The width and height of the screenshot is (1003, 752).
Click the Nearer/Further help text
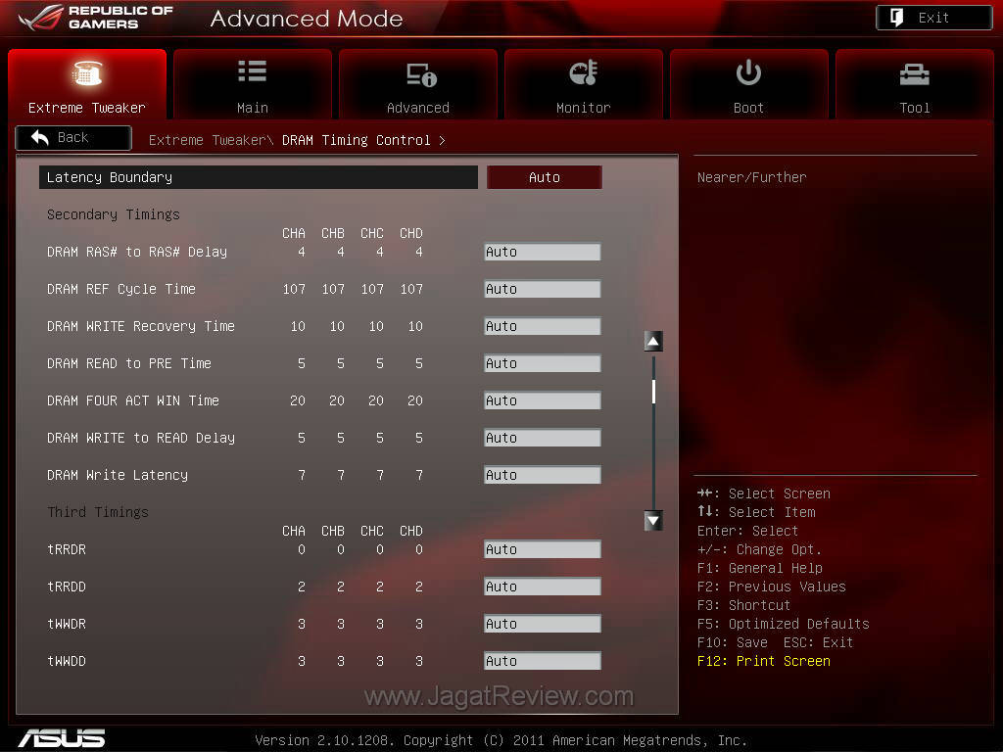click(x=751, y=177)
